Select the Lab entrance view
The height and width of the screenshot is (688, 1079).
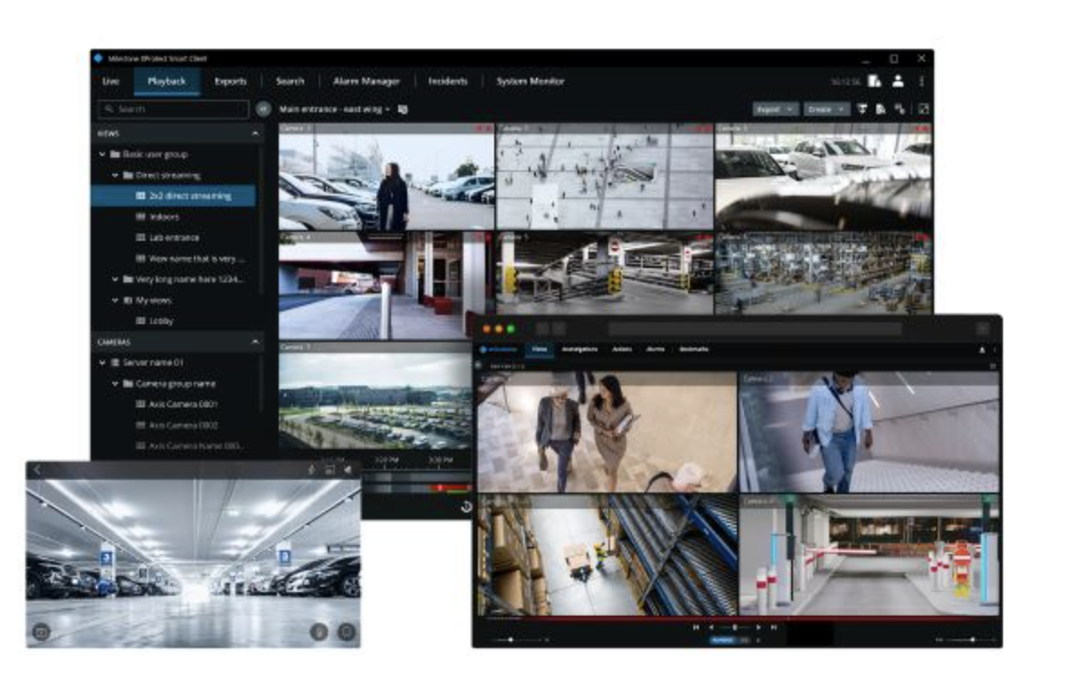coord(173,237)
